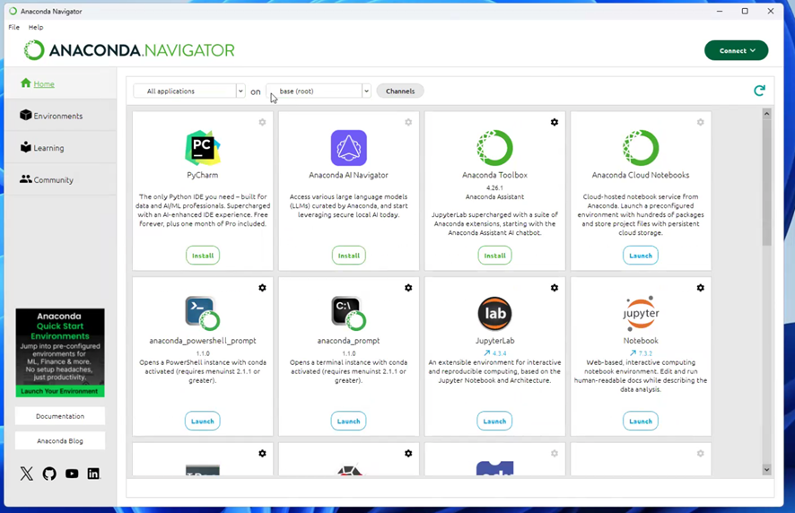Image resolution: width=795 pixels, height=513 pixels.
Task: Open the PyCharm card gear settings
Action: click(x=262, y=122)
